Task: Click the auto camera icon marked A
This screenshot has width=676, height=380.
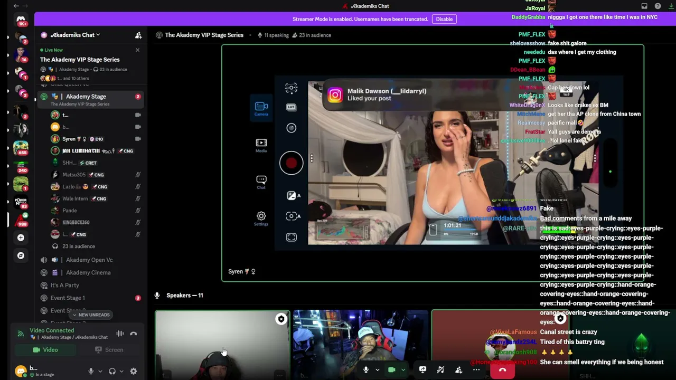Action: tap(293, 216)
